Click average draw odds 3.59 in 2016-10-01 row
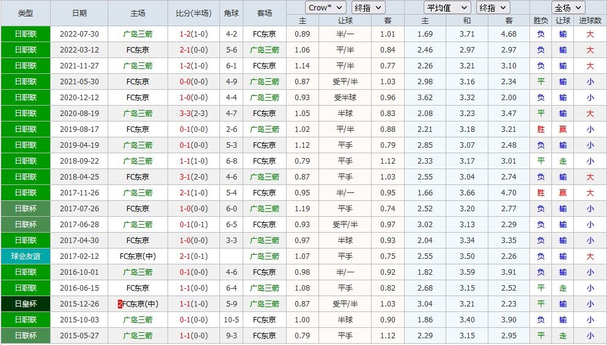 click(467, 272)
